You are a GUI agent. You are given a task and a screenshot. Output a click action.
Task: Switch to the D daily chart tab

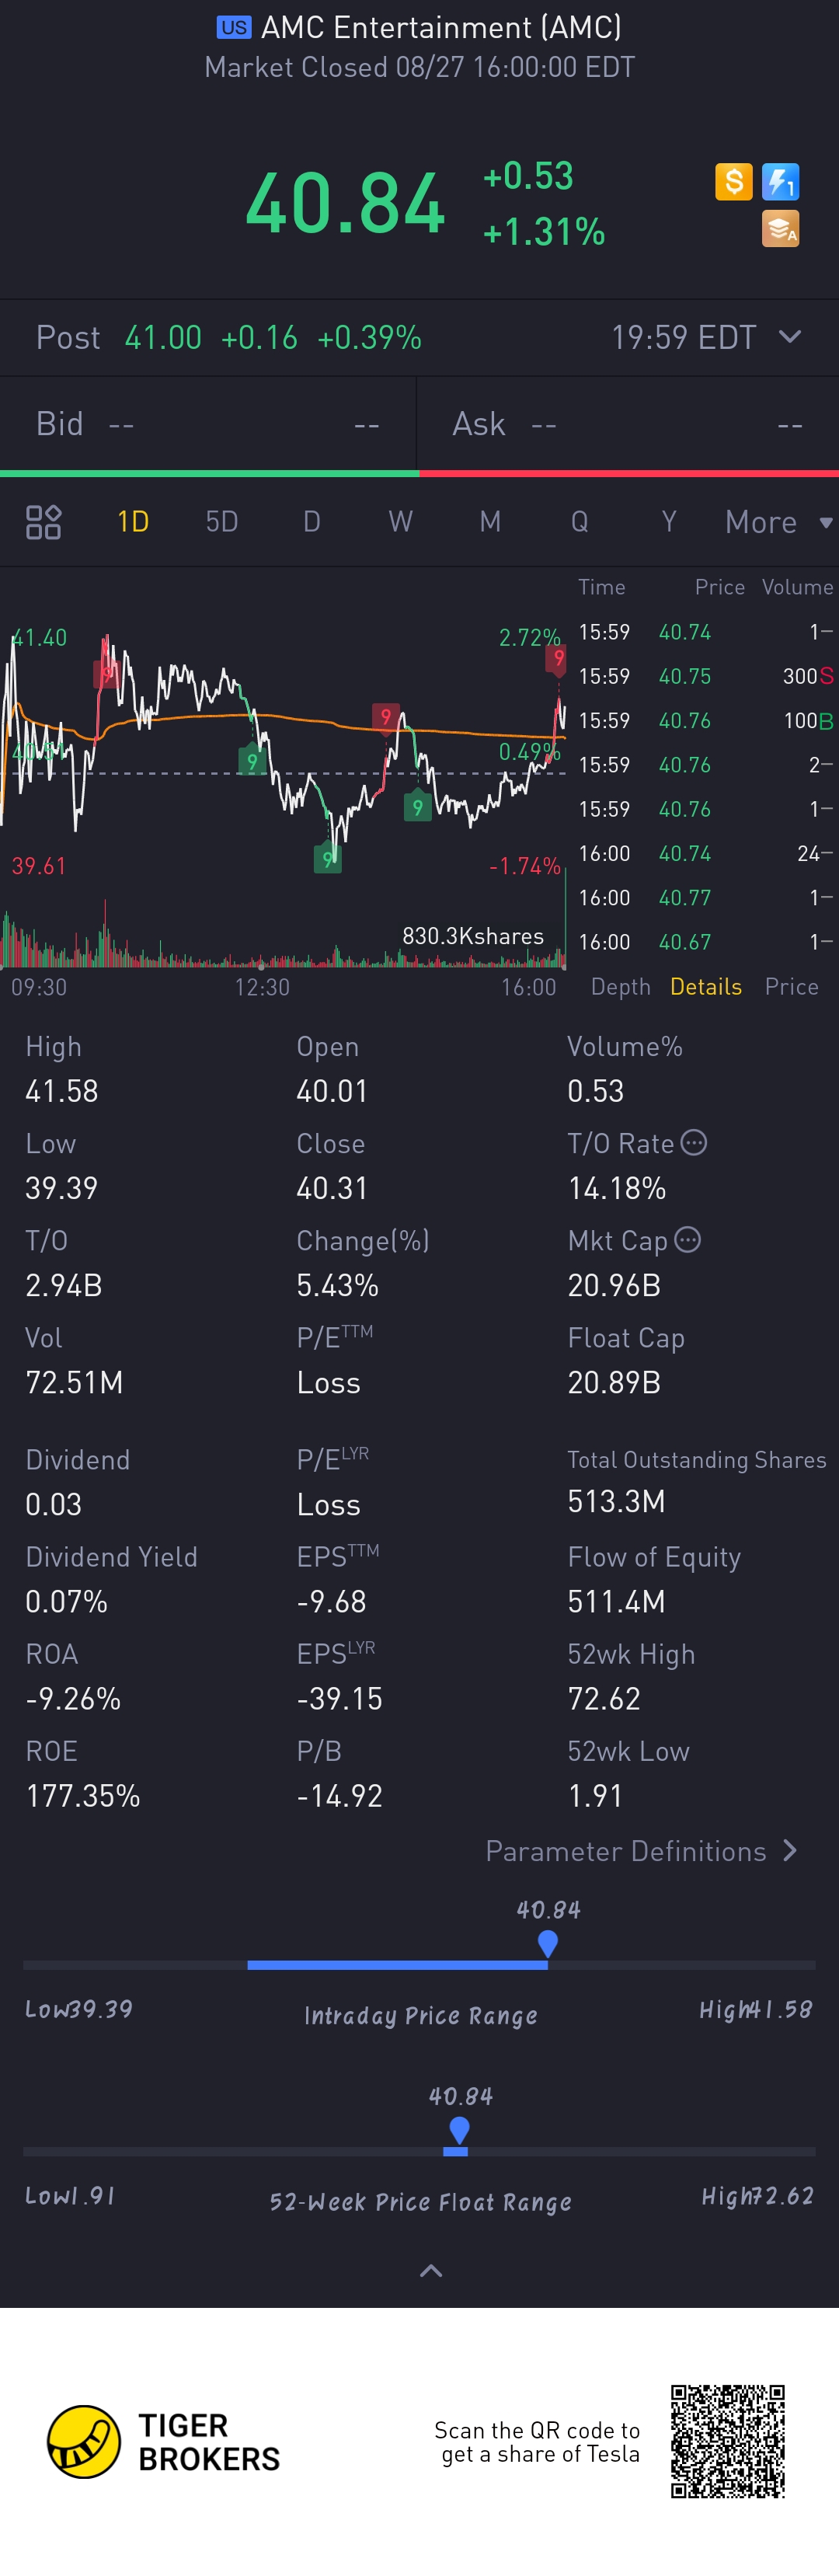pos(311,522)
